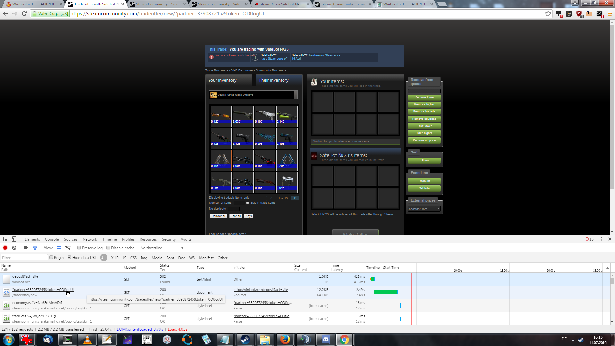The image size is (615, 346).
Task: Open the Their inventory tab
Action: point(274,80)
